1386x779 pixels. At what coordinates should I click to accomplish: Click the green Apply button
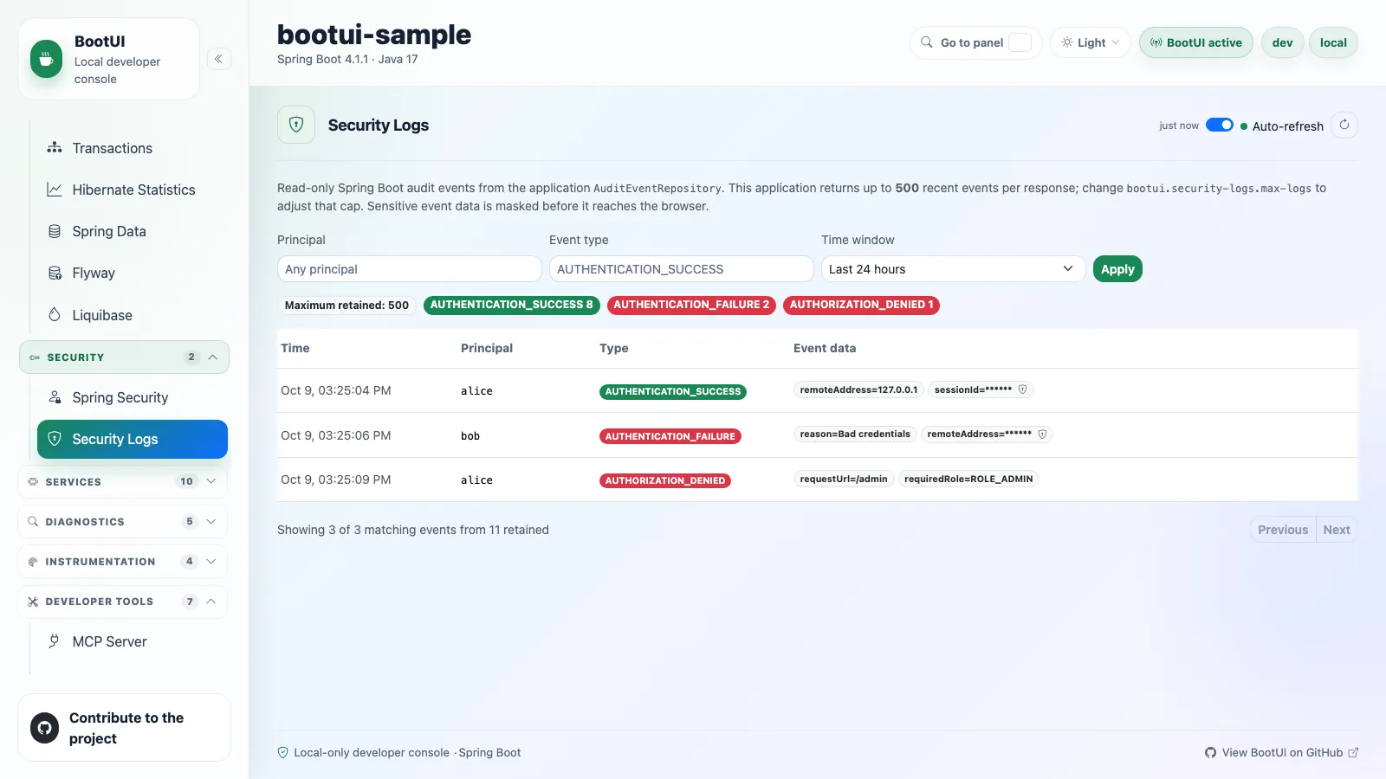[1117, 269]
